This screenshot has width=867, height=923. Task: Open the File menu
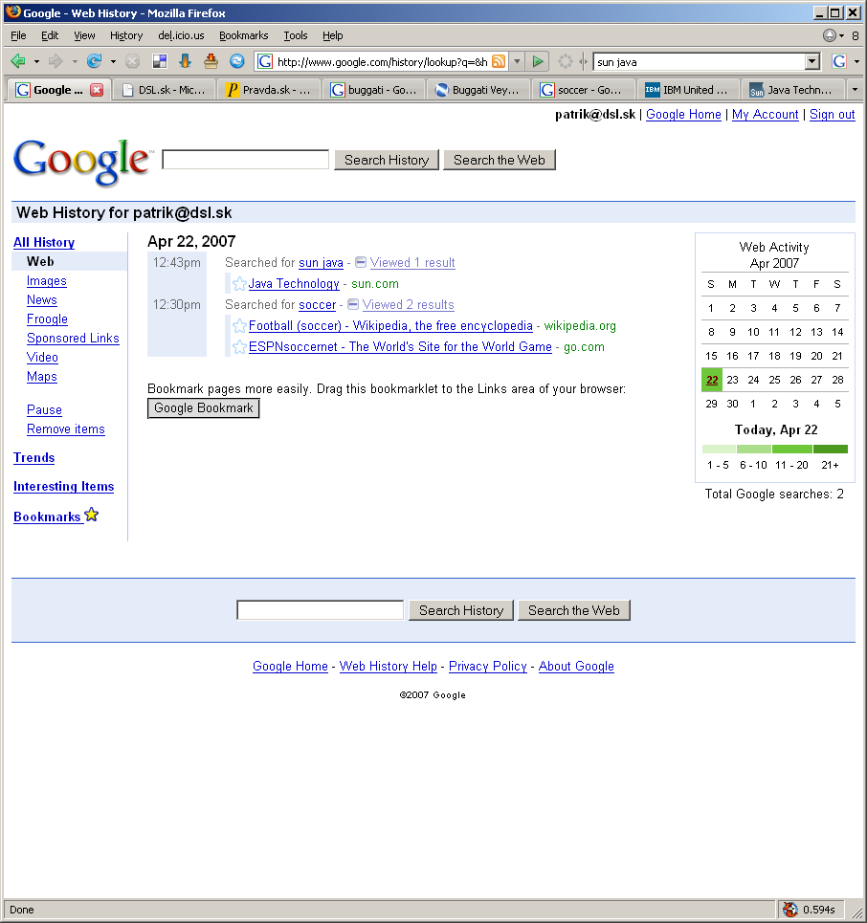click(x=18, y=36)
